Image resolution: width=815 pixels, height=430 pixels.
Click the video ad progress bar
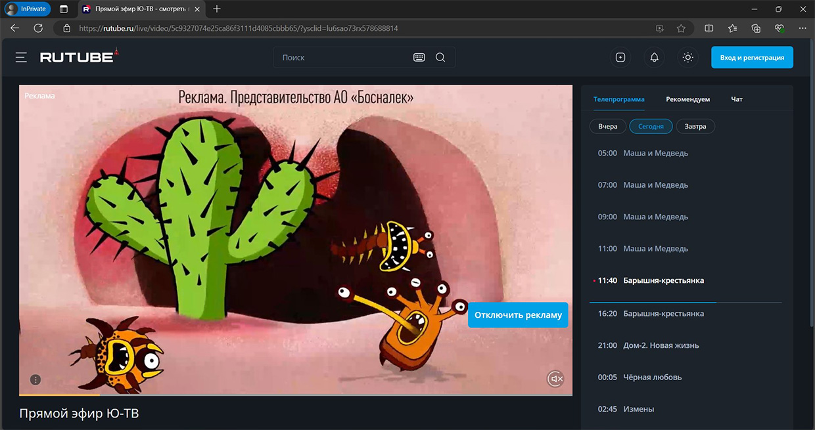click(x=296, y=395)
